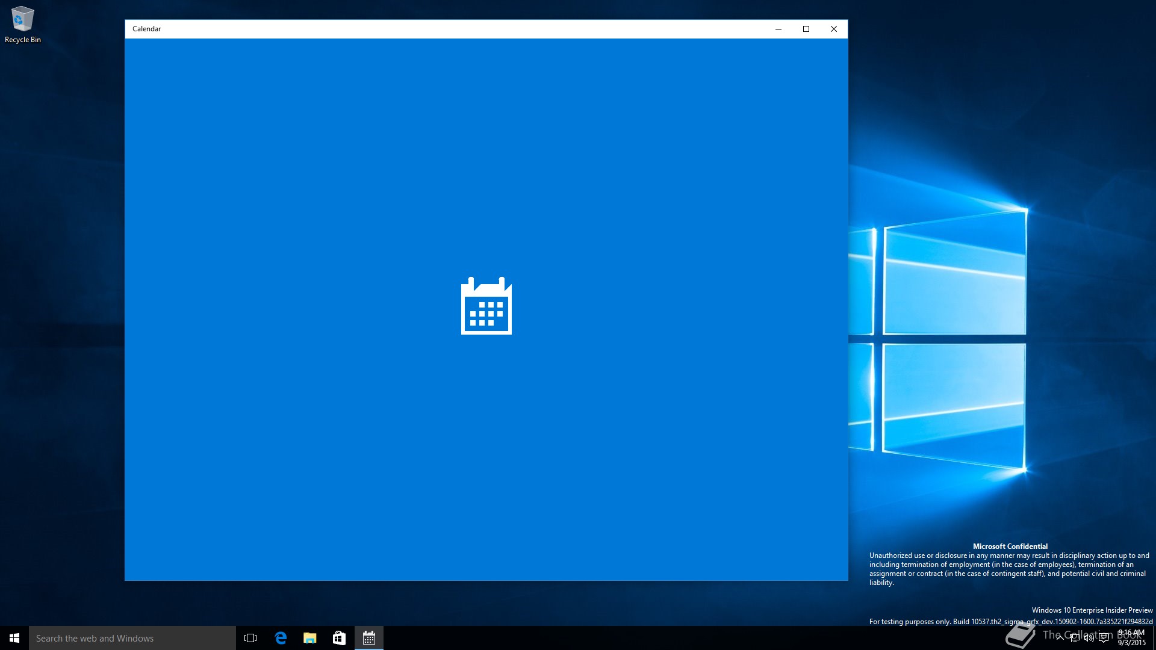Select the Calendar app taskbar button
The width and height of the screenshot is (1156, 650).
coord(369,638)
